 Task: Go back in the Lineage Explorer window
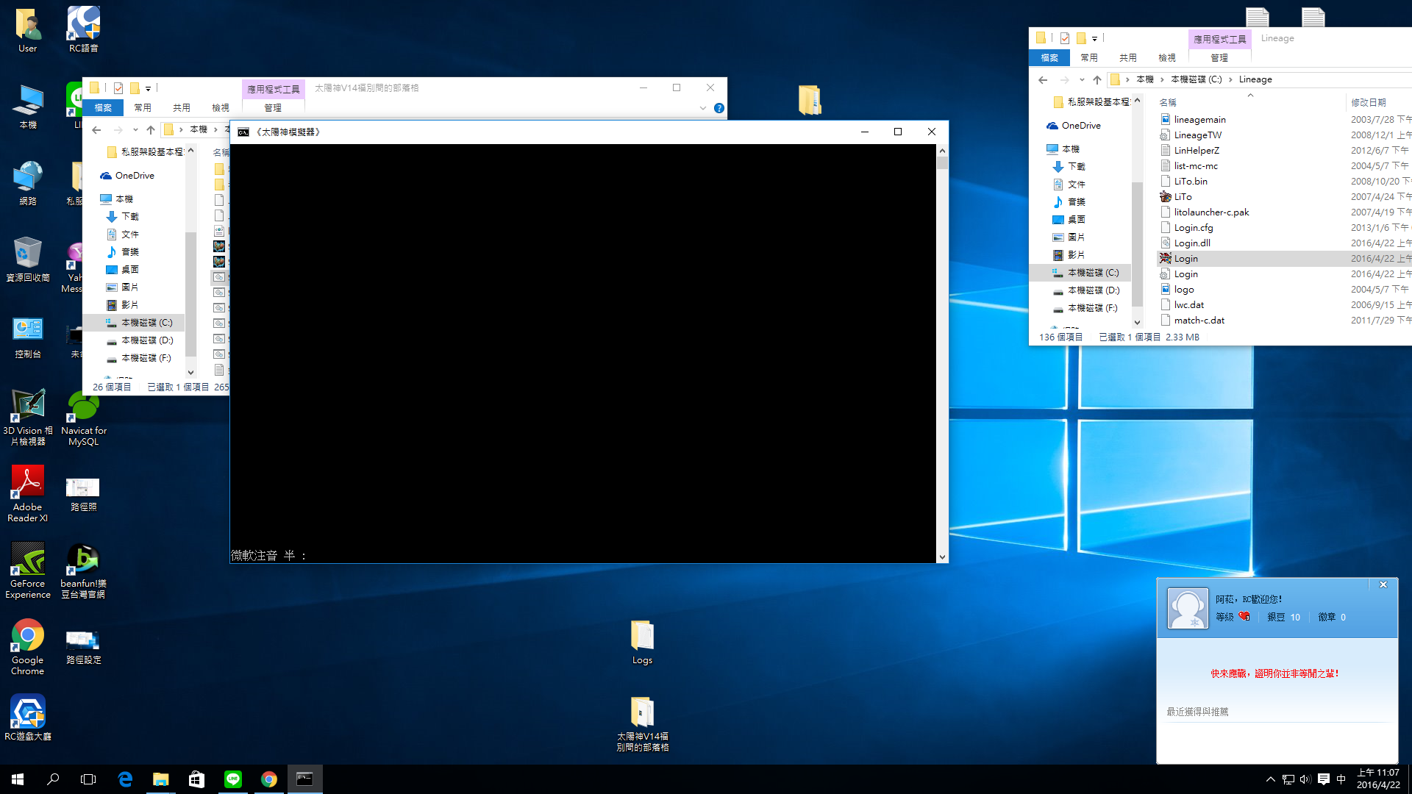[1043, 79]
